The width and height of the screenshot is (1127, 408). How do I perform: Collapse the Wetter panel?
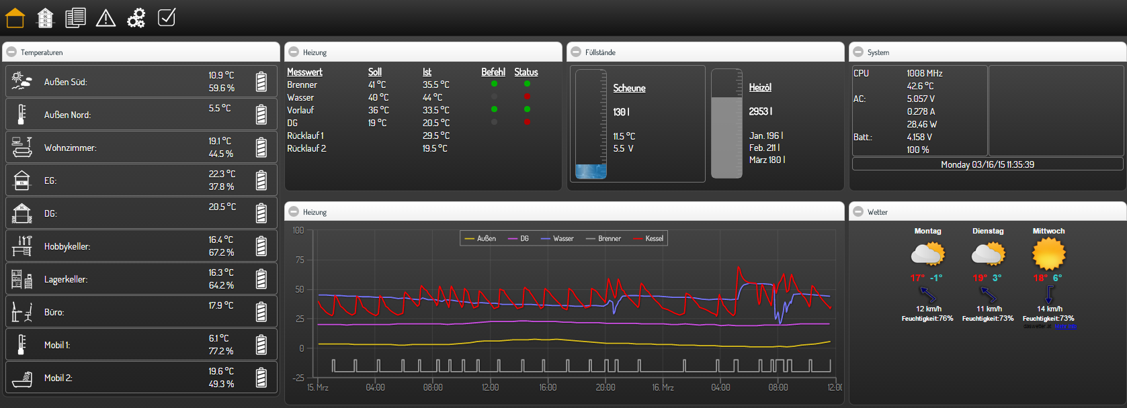click(858, 212)
